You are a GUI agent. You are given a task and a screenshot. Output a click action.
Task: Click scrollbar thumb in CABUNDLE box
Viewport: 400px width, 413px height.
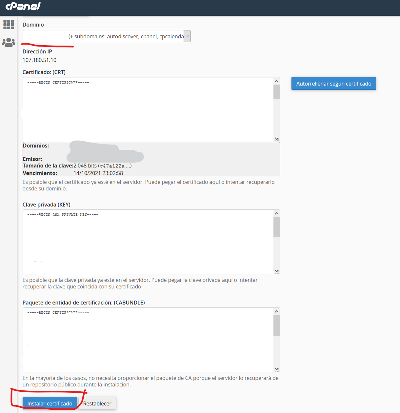(276, 325)
